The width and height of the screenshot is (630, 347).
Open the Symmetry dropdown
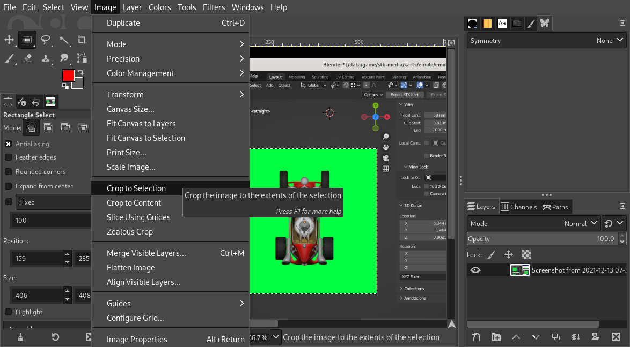pos(546,41)
